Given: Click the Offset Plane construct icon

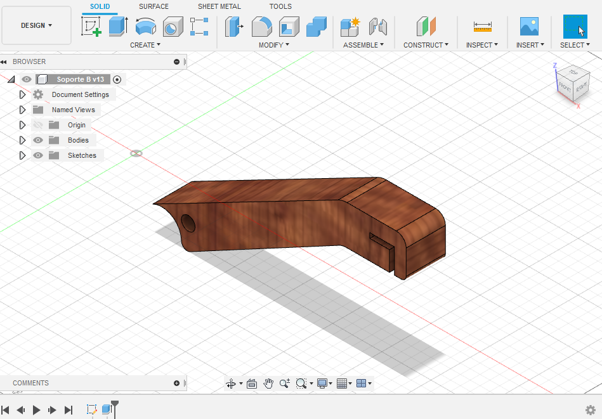Looking at the screenshot, I should [x=426, y=27].
